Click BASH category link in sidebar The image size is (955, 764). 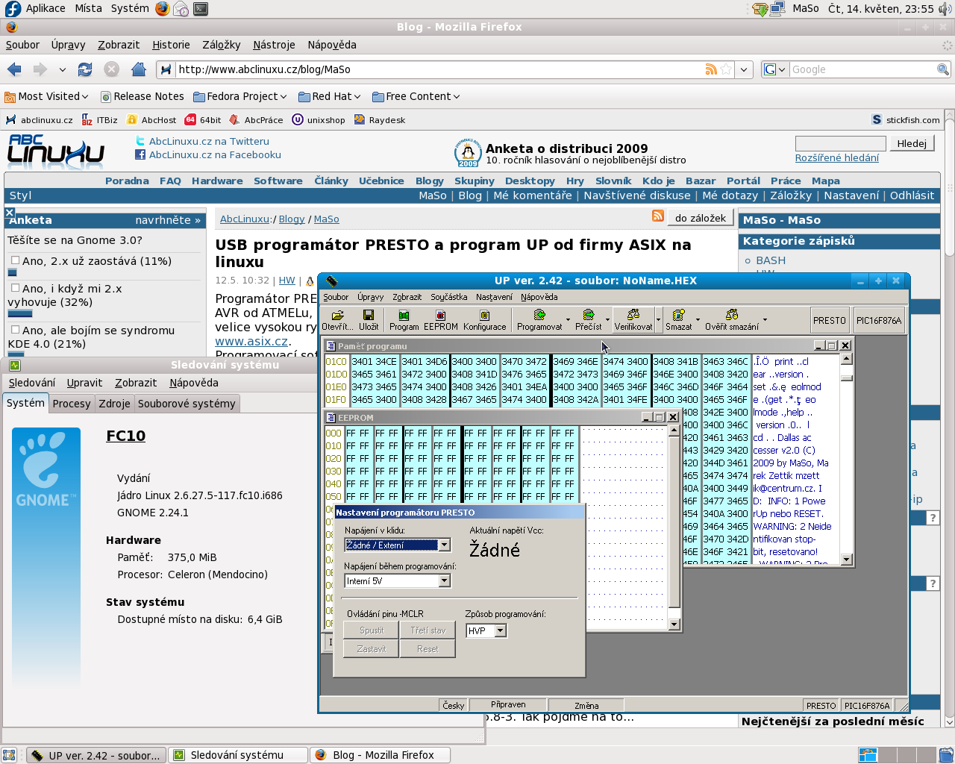click(771, 260)
